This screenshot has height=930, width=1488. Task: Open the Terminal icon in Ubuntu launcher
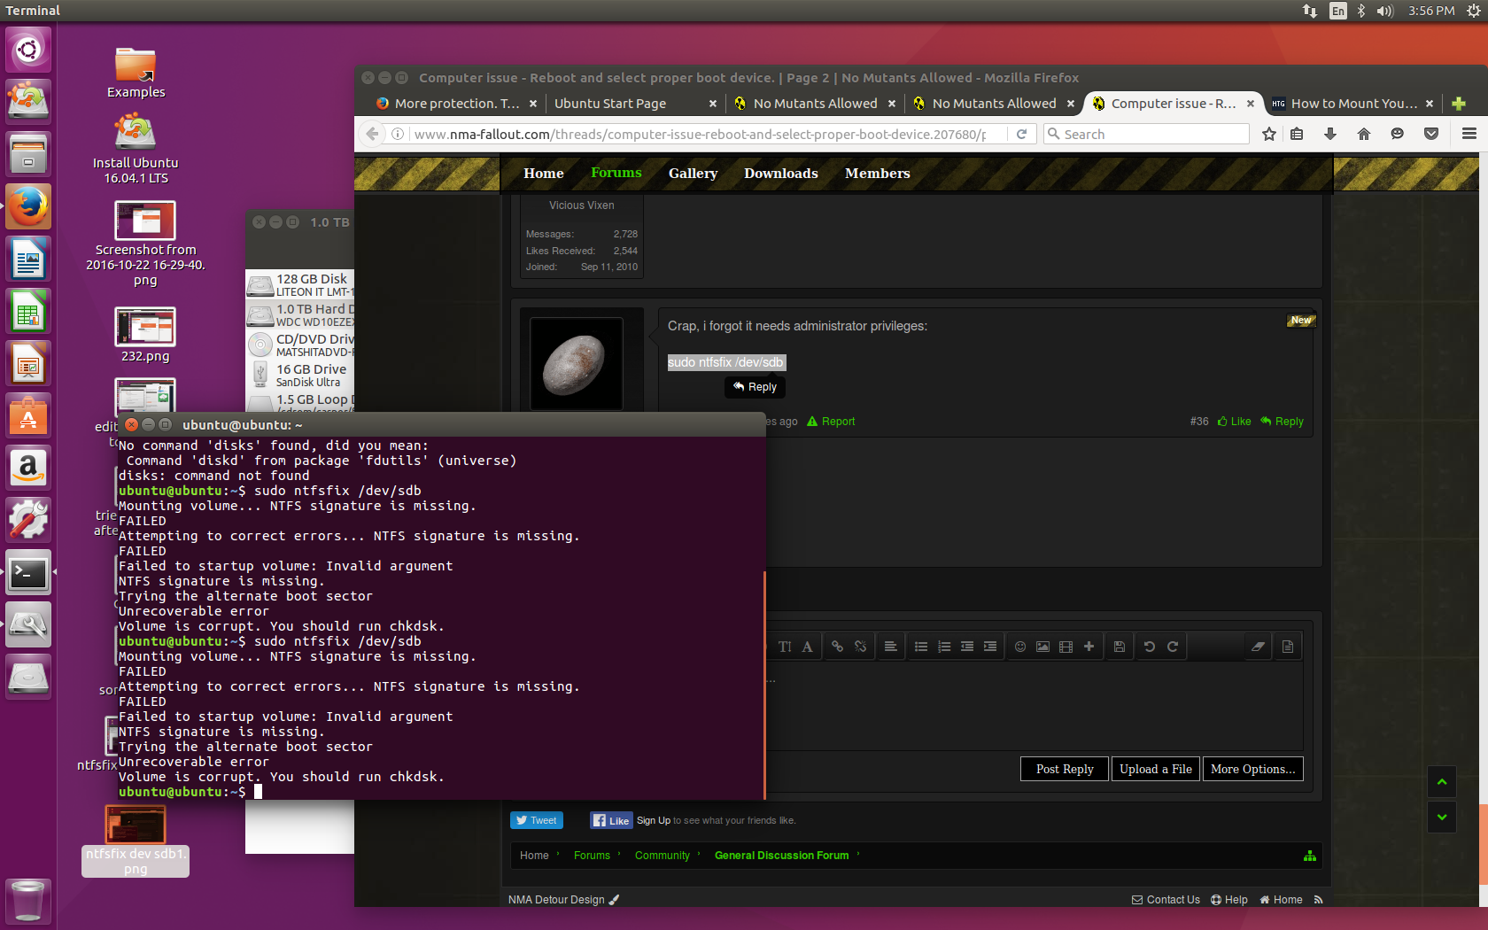28,573
